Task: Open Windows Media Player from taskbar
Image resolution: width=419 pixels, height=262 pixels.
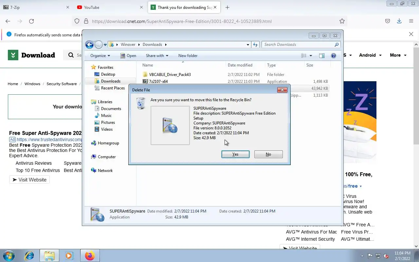Action: coord(69,255)
